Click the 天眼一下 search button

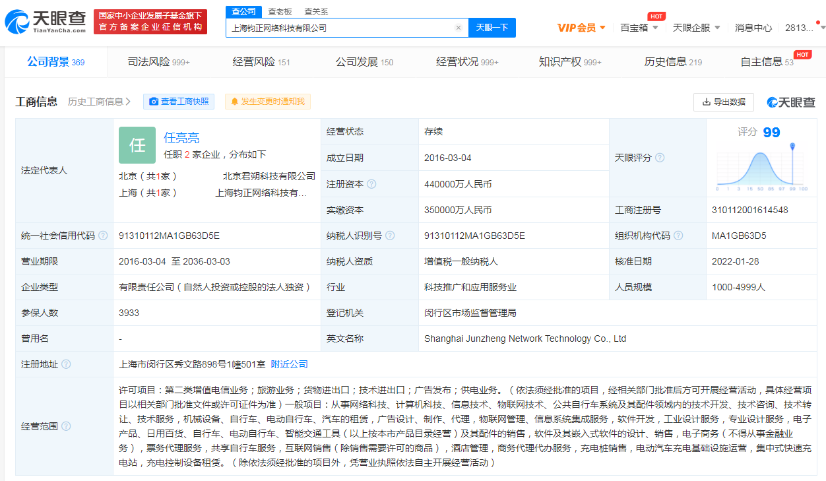[x=492, y=28]
